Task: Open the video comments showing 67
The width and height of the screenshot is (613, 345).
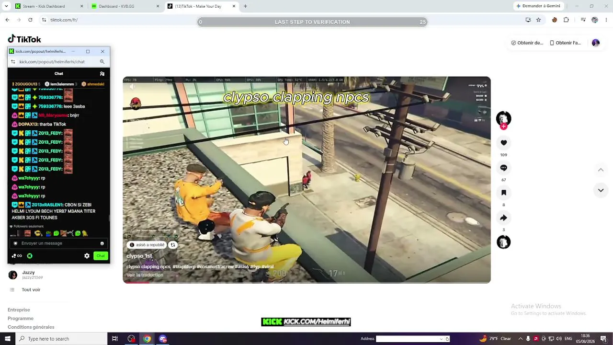Action: pos(503,168)
